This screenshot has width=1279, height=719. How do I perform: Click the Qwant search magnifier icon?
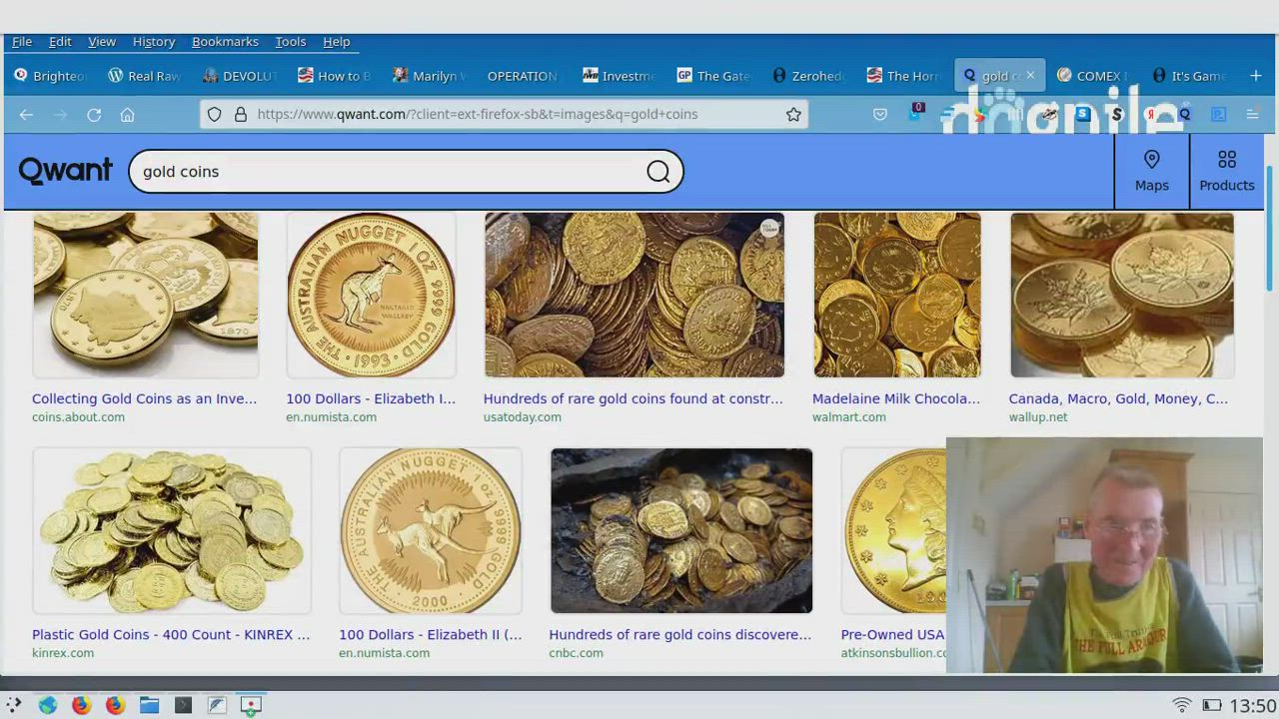point(657,172)
